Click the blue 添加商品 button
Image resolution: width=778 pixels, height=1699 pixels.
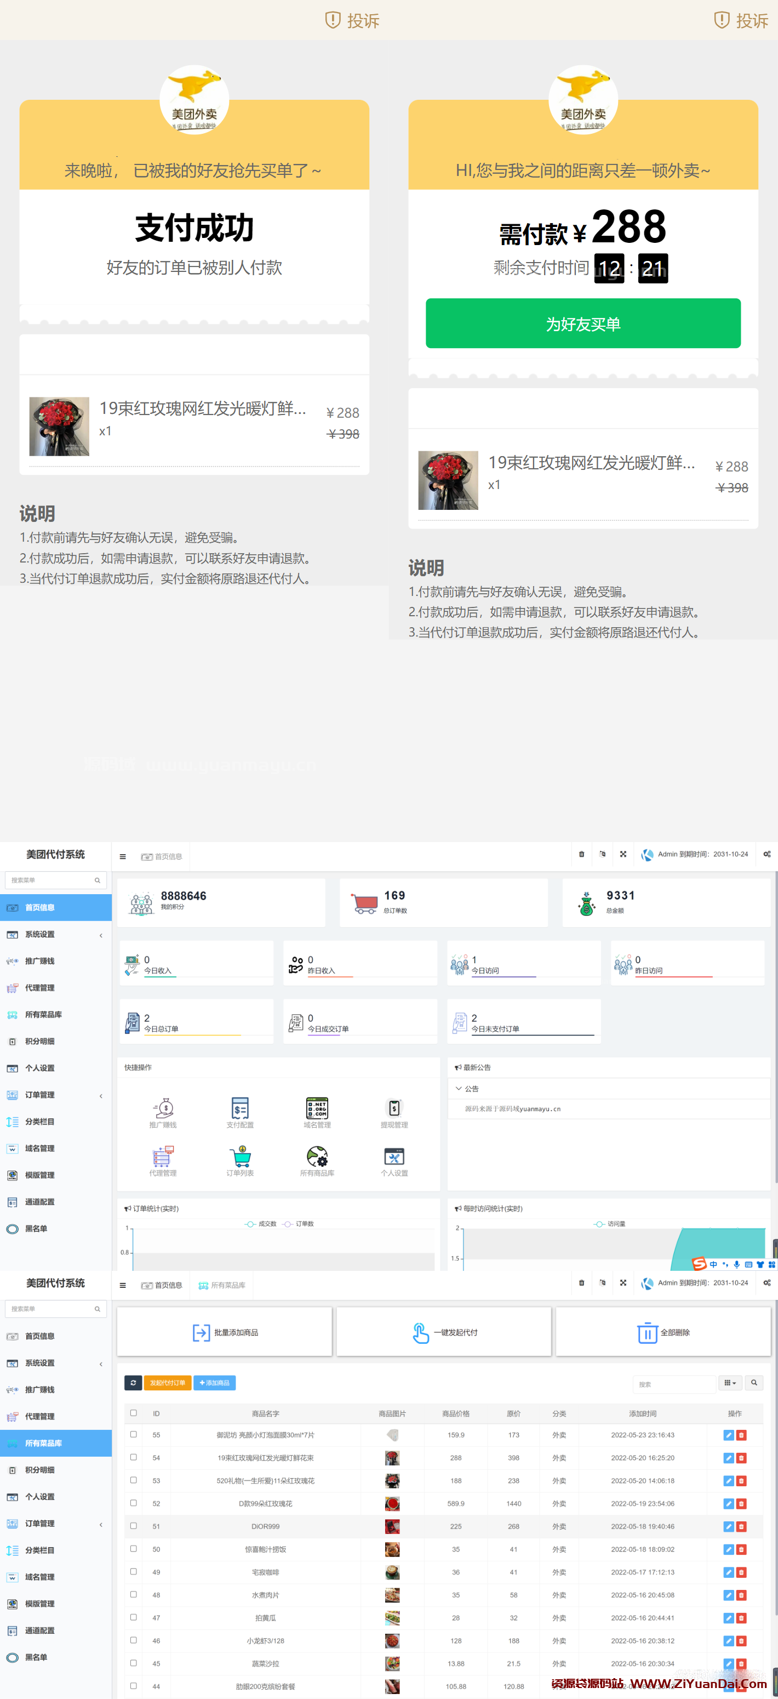(x=214, y=1383)
